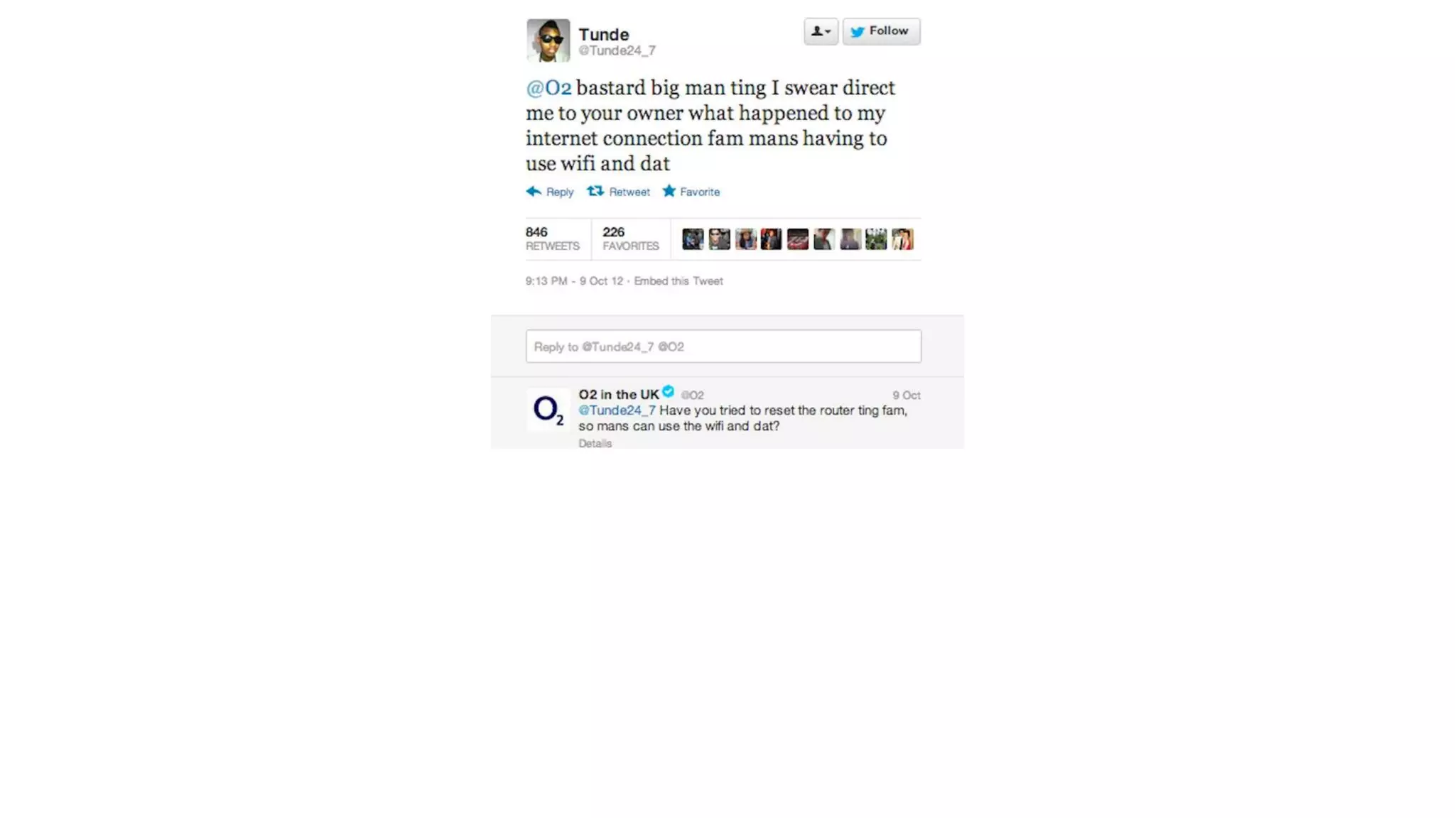Click Tunde's profile avatar photo
Viewport: 1455px width, 818px height.
[x=548, y=40]
